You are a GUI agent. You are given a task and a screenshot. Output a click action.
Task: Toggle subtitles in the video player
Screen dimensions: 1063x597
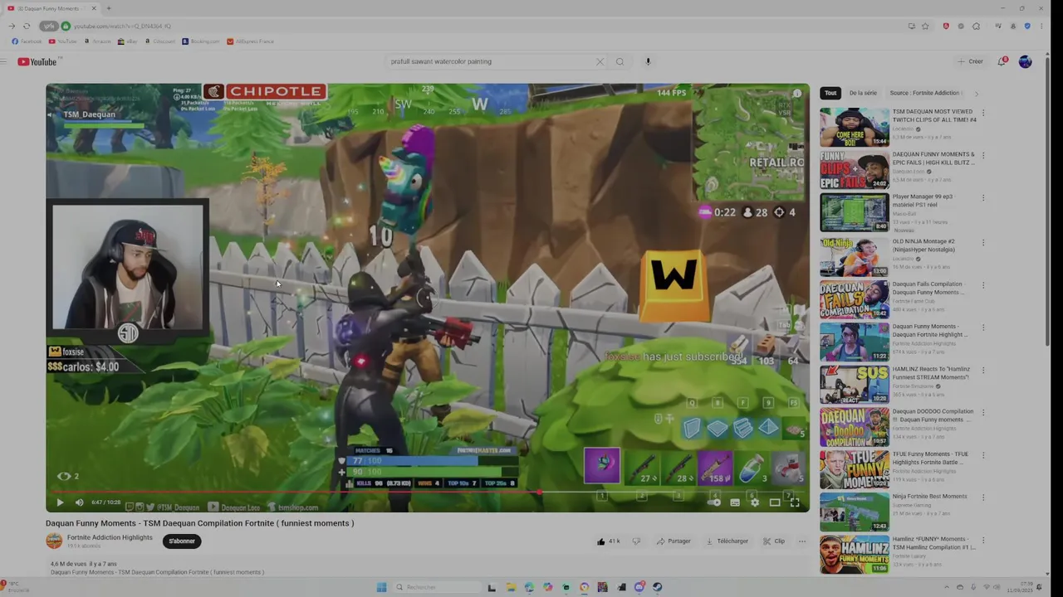coord(735,502)
